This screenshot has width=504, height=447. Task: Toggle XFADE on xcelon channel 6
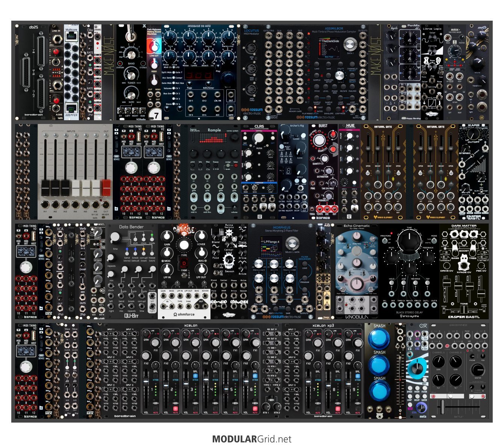pyautogui.click(x=255, y=376)
